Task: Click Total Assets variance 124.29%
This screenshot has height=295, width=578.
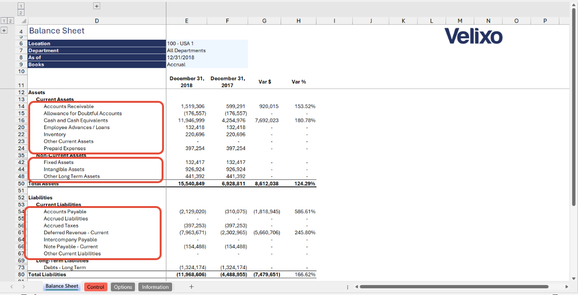Action: pos(305,184)
